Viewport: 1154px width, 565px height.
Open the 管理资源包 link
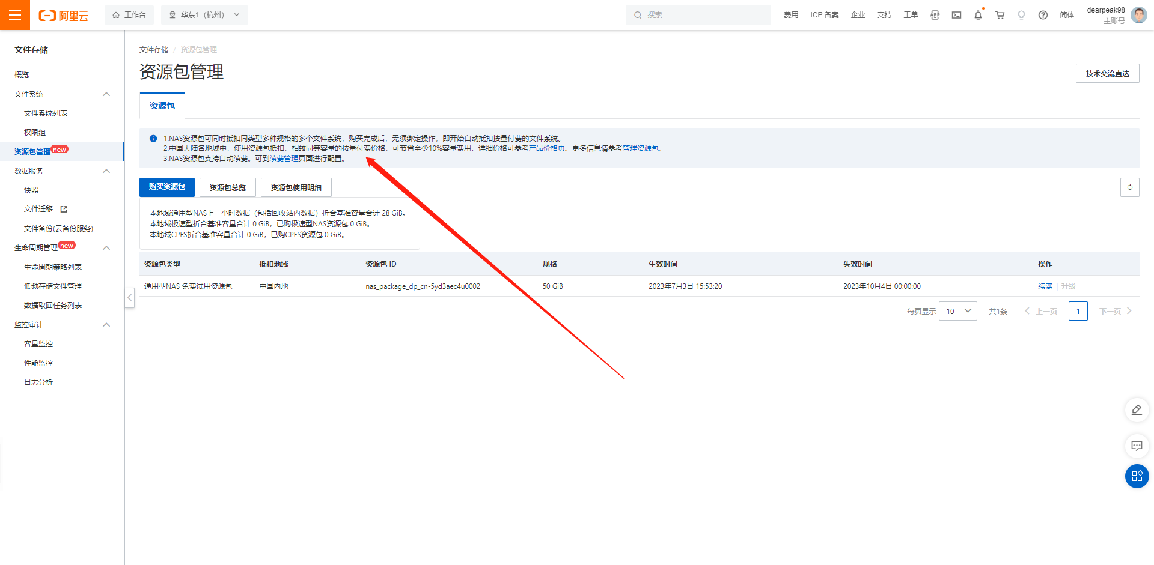coord(641,148)
